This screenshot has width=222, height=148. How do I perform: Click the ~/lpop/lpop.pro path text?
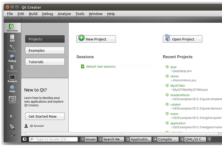pos(181,71)
